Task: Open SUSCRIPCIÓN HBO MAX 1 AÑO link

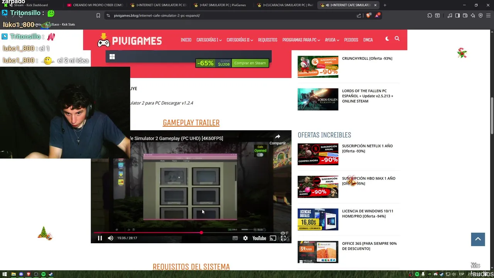Action: point(369,181)
